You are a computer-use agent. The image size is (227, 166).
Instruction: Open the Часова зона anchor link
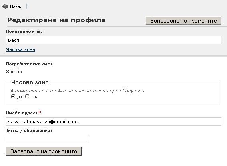[x=20, y=49]
